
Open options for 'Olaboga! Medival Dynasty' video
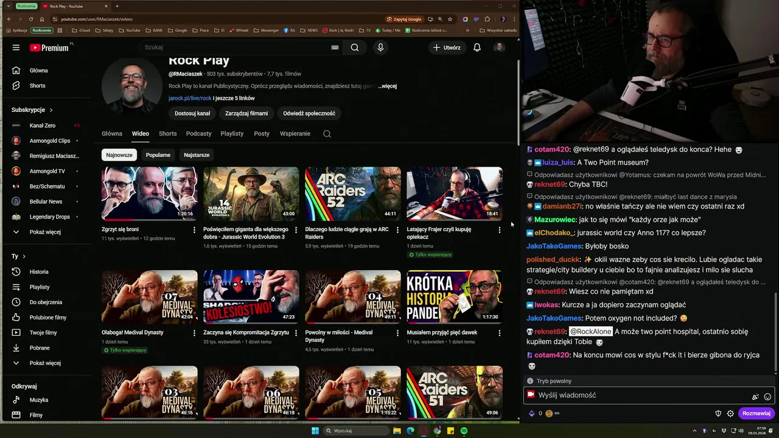pyautogui.click(x=194, y=333)
